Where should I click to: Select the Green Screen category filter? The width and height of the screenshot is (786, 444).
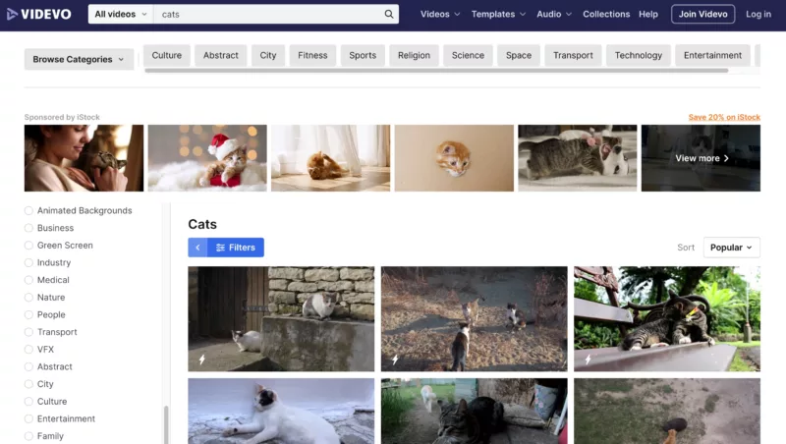28,246
